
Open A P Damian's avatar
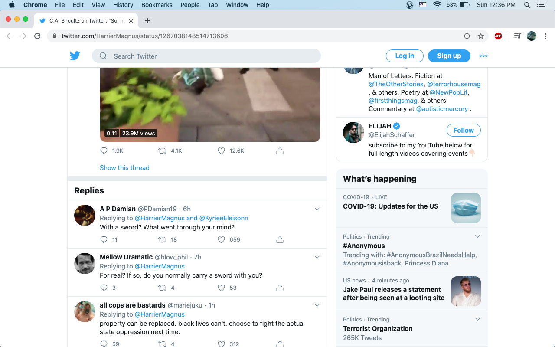click(x=85, y=215)
